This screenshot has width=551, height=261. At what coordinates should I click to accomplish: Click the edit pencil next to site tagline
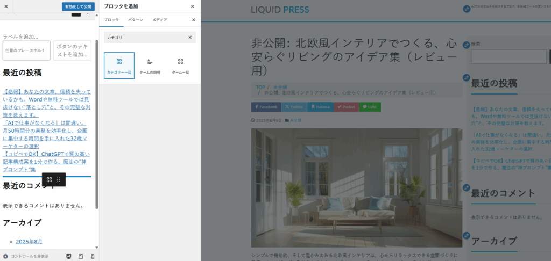[x=467, y=9]
